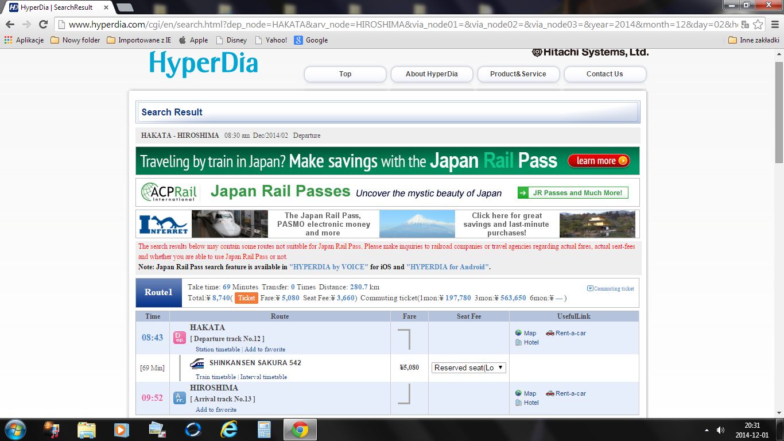784x441 pixels.
Task: Open the Apple bookmark
Action: point(193,40)
